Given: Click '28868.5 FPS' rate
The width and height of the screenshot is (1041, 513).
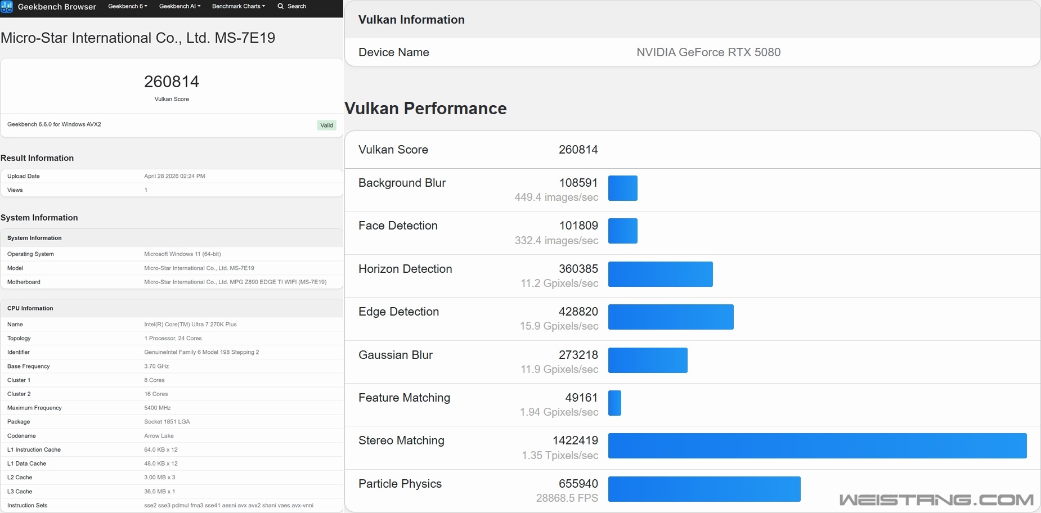Looking at the screenshot, I should (x=567, y=498).
